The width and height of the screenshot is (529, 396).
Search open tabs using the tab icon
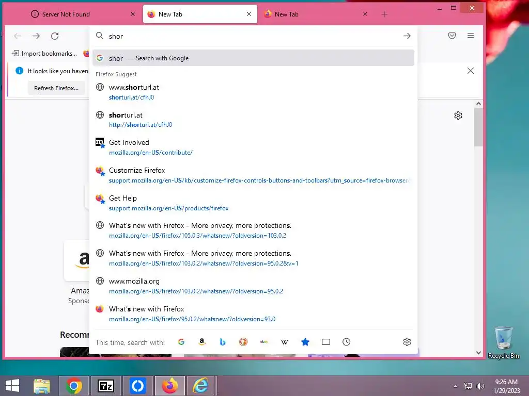point(326,342)
